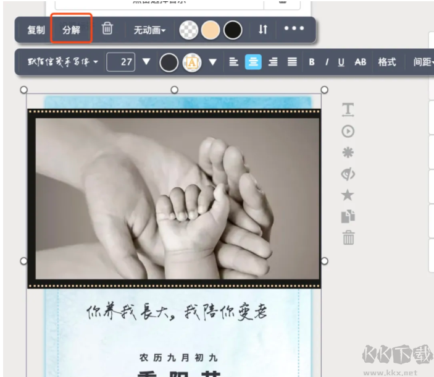Justify text alignment
434x377 pixels.
coord(292,62)
